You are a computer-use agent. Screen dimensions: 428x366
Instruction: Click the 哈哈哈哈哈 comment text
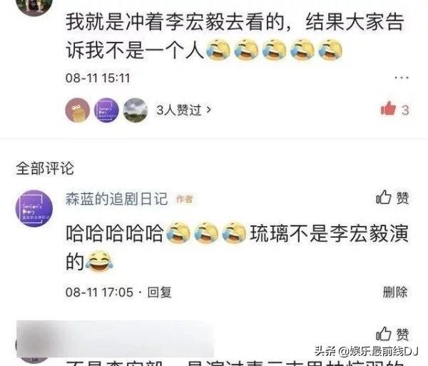coord(115,233)
